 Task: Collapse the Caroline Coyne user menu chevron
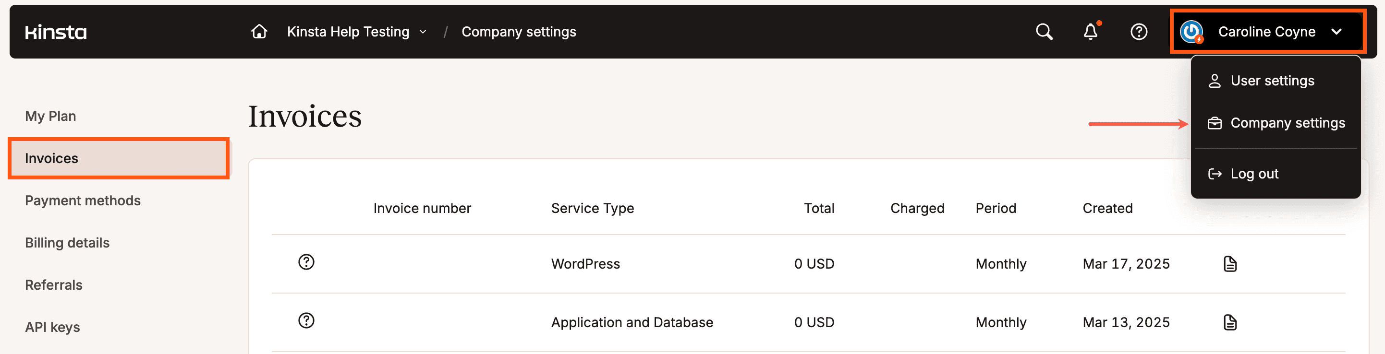(1336, 32)
